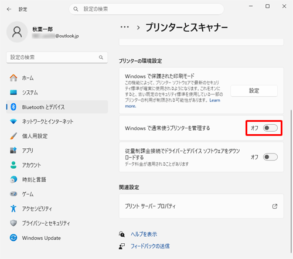Click the sidebar search magnifier icon
Viewport: 293px width, 259px height.
(x=101, y=57)
